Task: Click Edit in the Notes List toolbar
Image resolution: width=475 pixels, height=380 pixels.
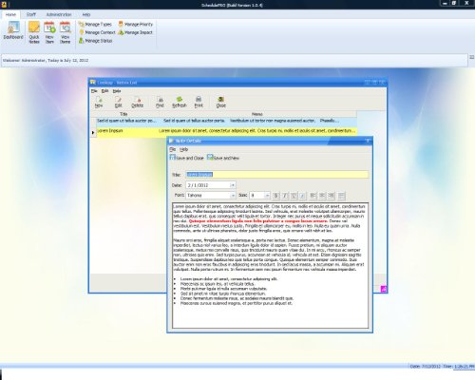Action: tap(118, 103)
